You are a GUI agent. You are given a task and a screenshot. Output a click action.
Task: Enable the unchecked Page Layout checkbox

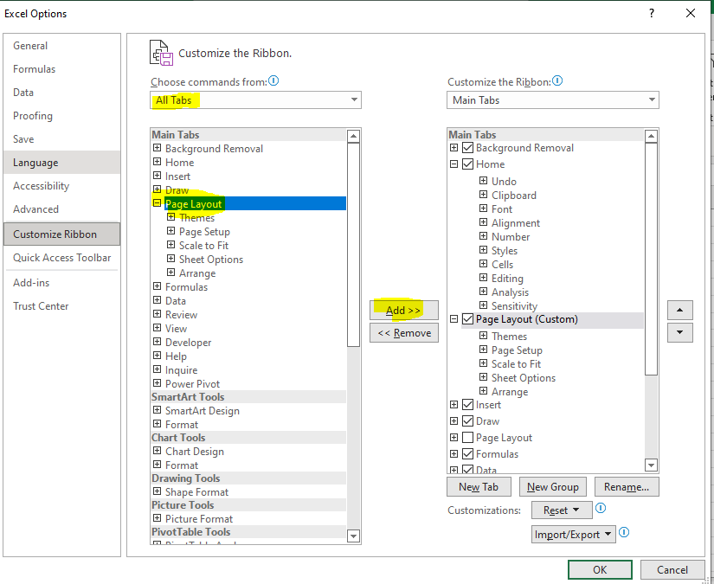pyautogui.click(x=467, y=438)
